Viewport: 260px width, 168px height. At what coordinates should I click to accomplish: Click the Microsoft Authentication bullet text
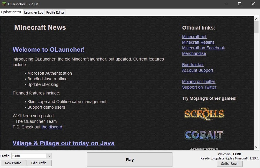point(50,73)
